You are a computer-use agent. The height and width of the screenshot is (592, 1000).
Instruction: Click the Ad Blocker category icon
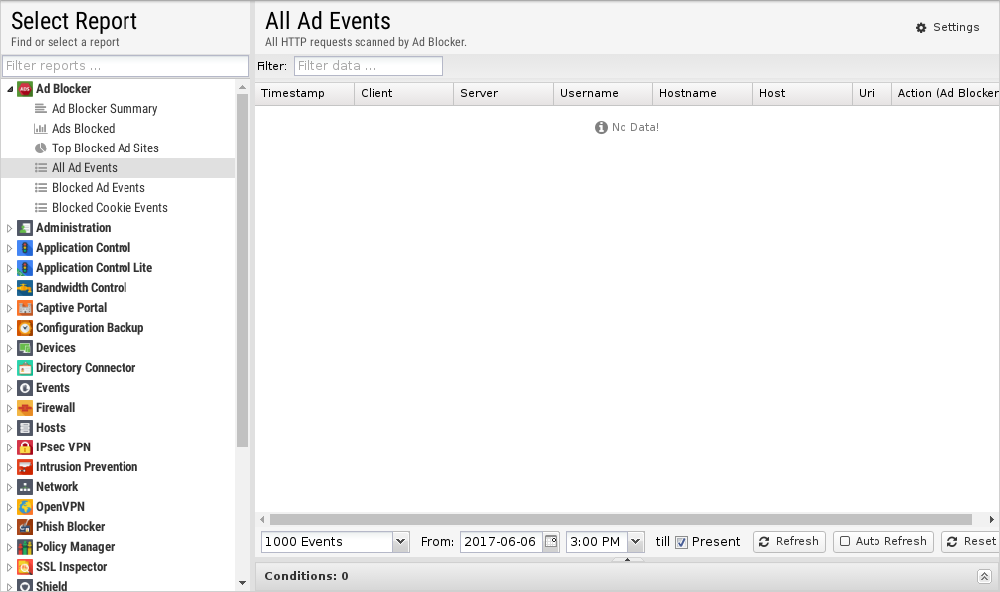pos(25,89)
